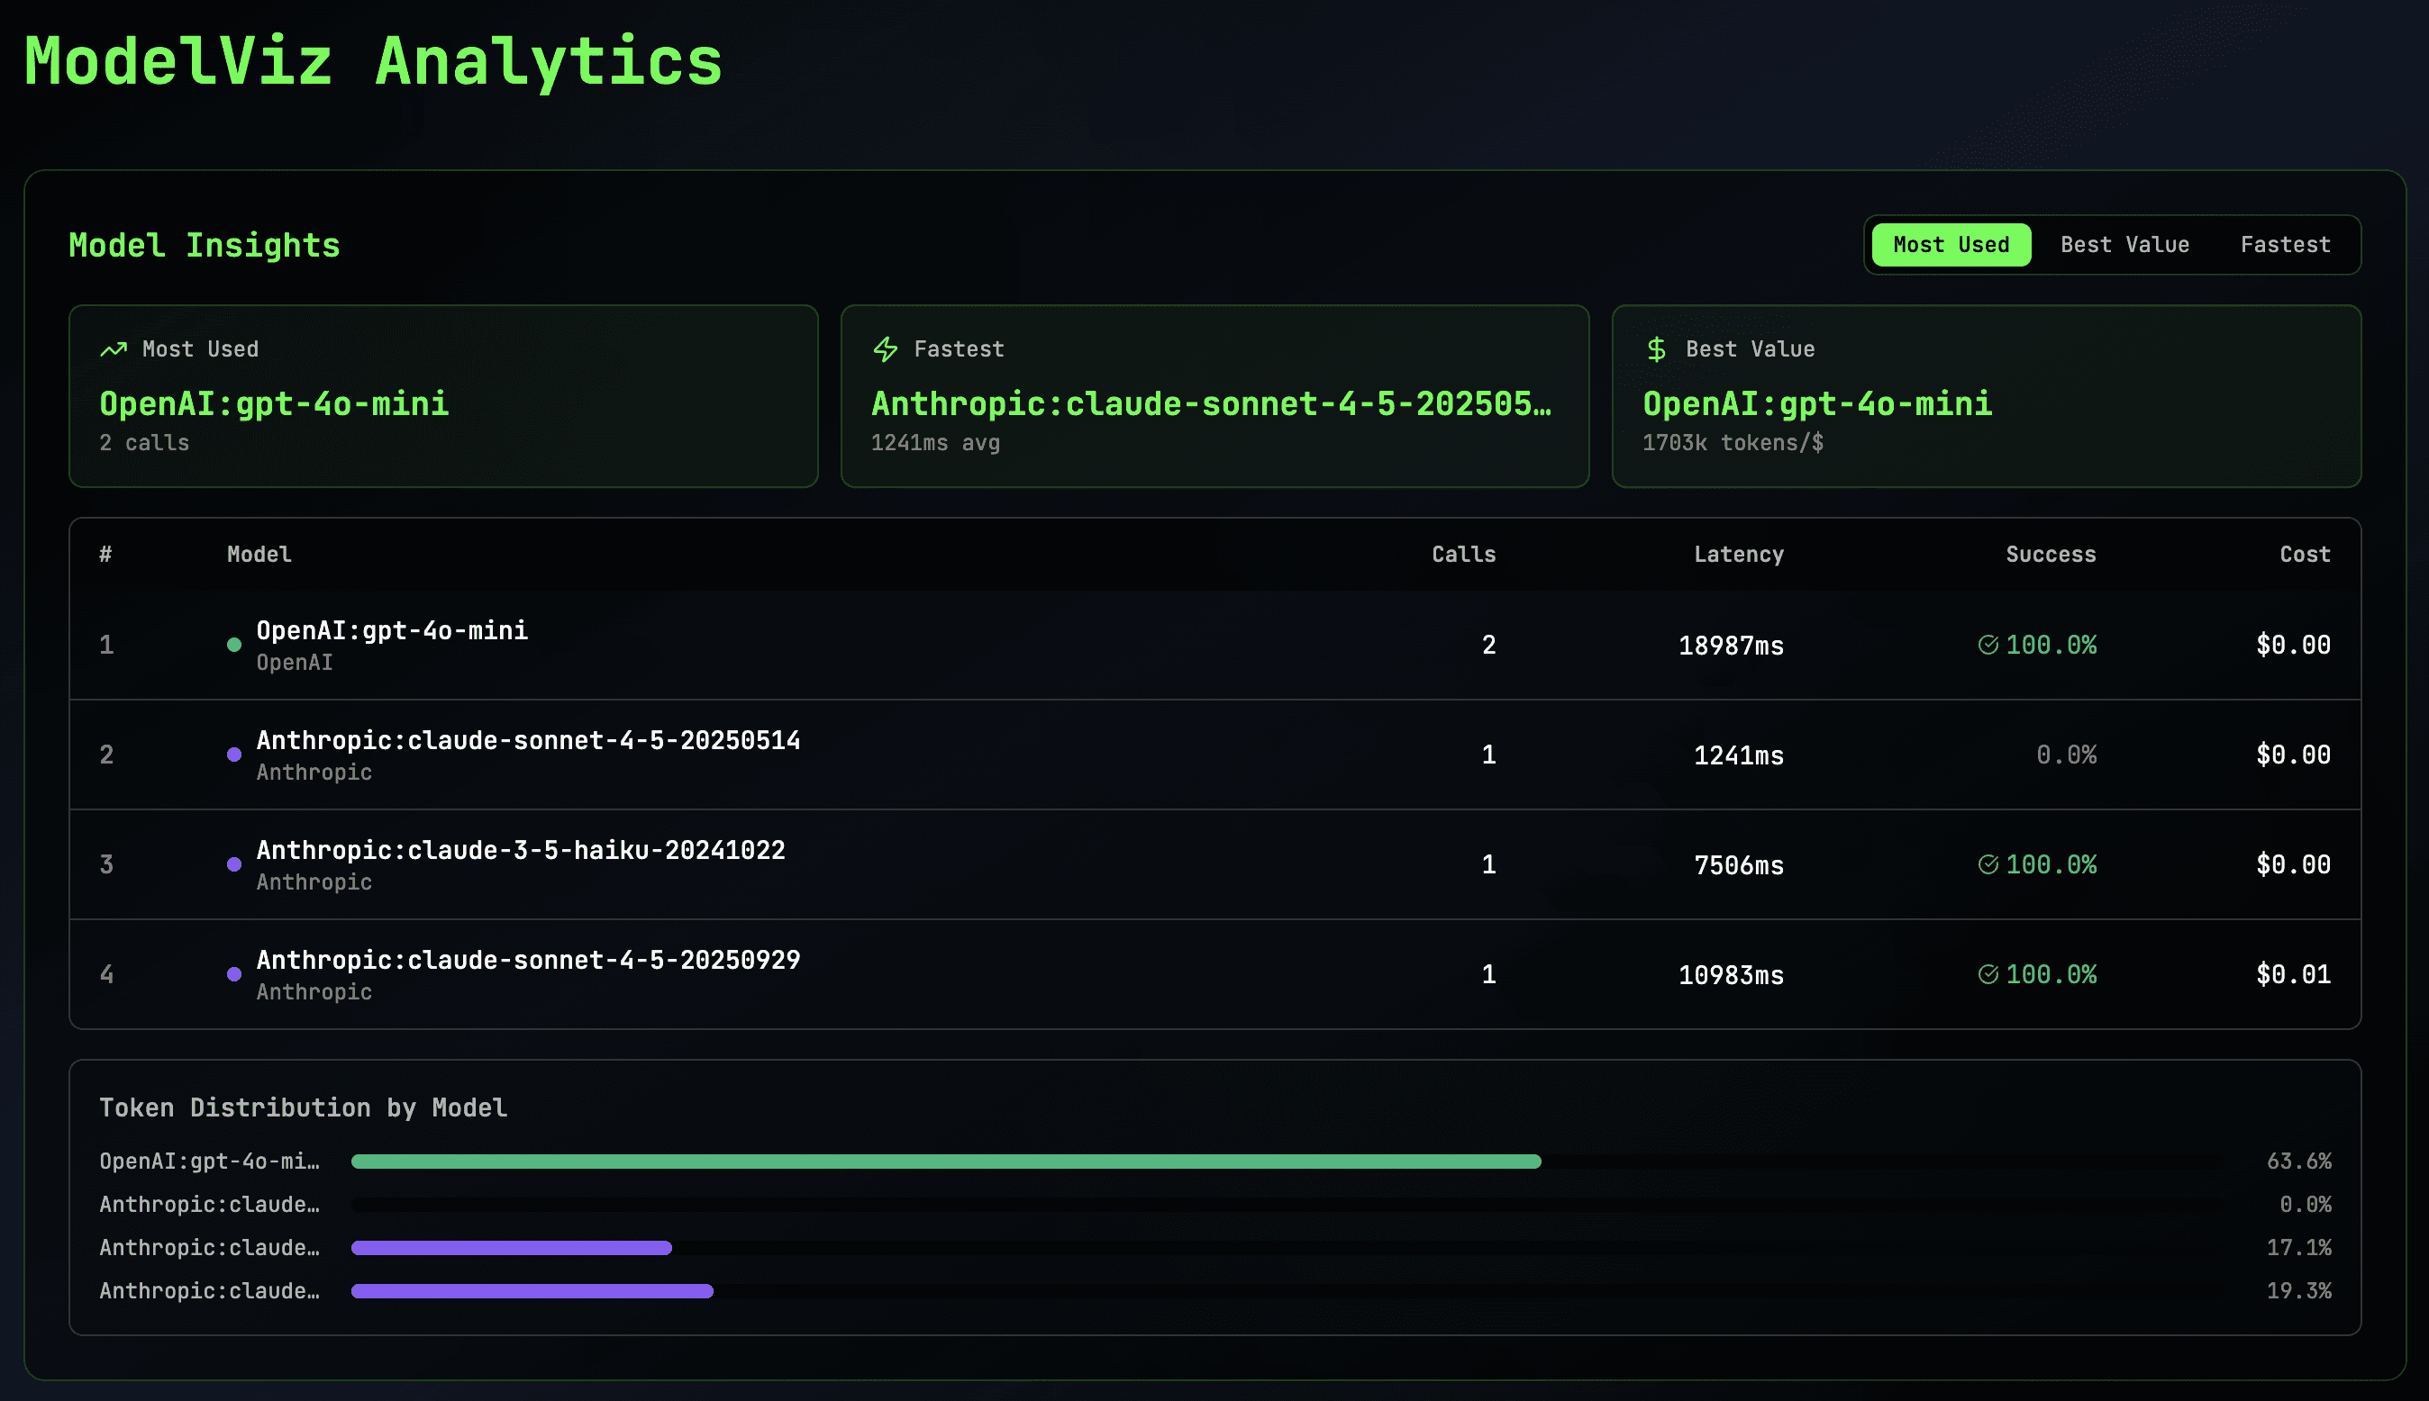Click the success checkmark on gpt-4o-mini row
Screen dimensions: 2429x1401
(1989, 645)
